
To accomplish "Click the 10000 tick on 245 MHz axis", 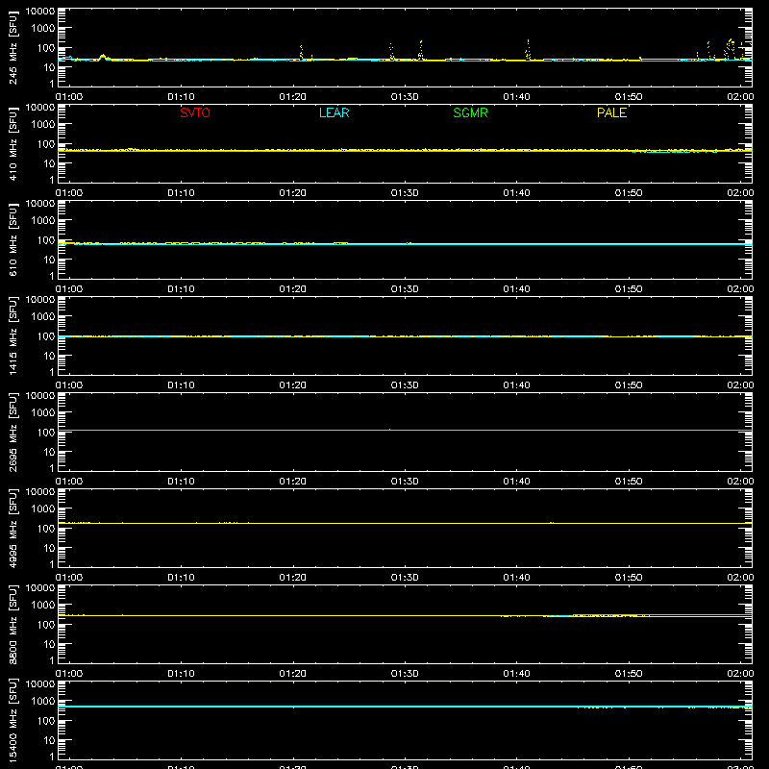I will point(40,12).
